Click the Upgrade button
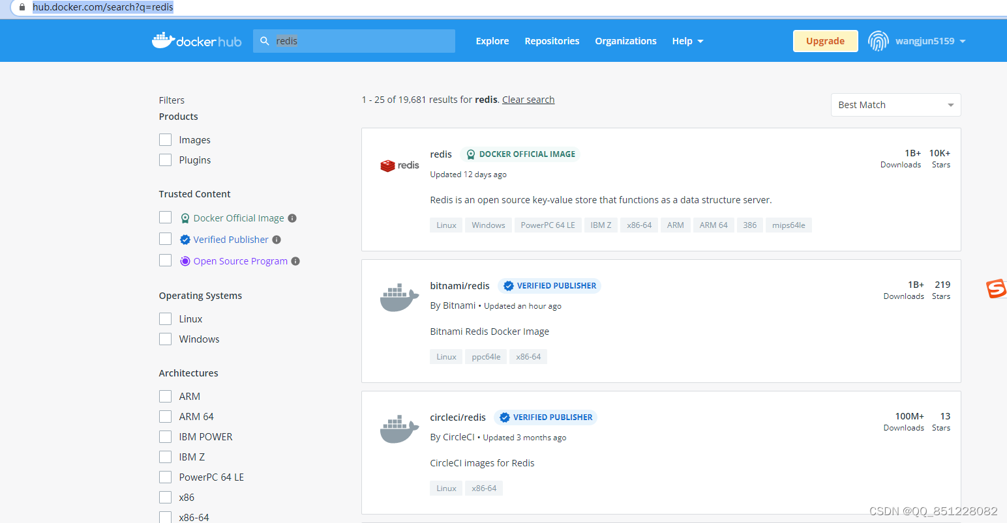This screenshot has height=523, width=1007. pyautogui.click(x=825, y=41)
